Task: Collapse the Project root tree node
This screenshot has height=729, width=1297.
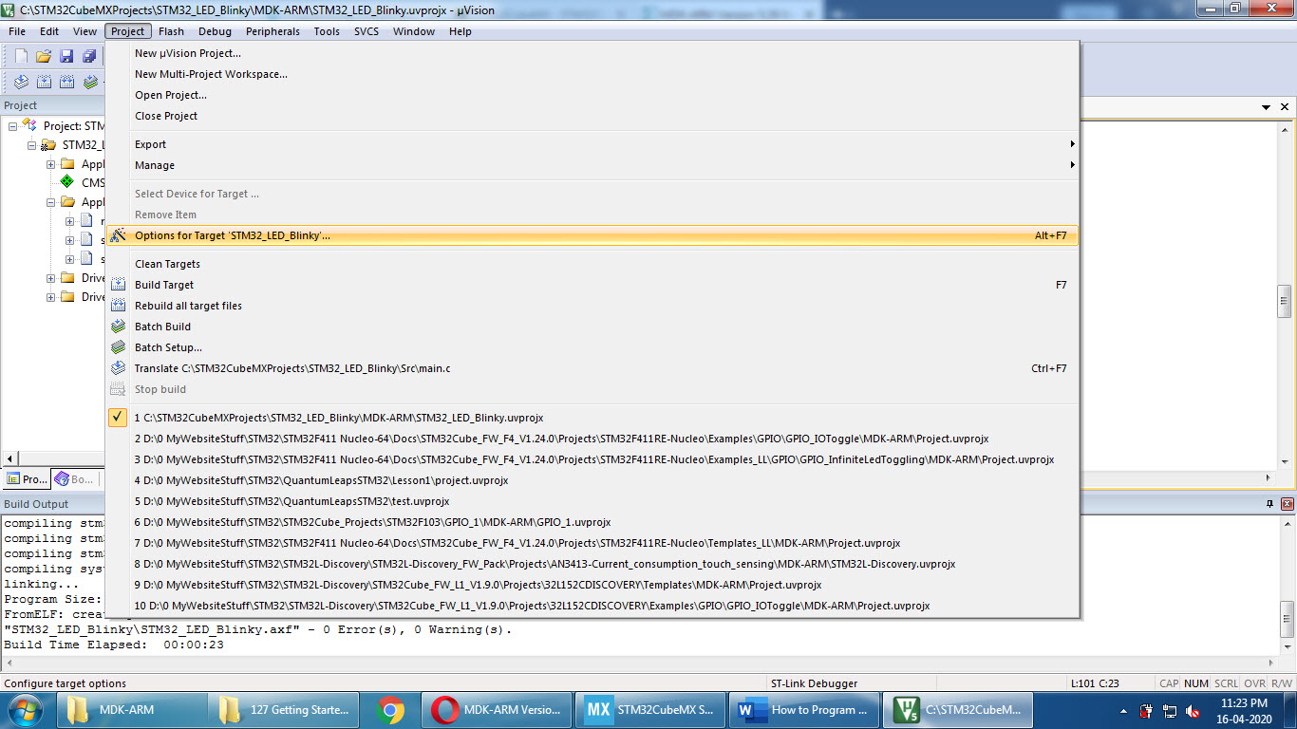Action: coord(13,126)
